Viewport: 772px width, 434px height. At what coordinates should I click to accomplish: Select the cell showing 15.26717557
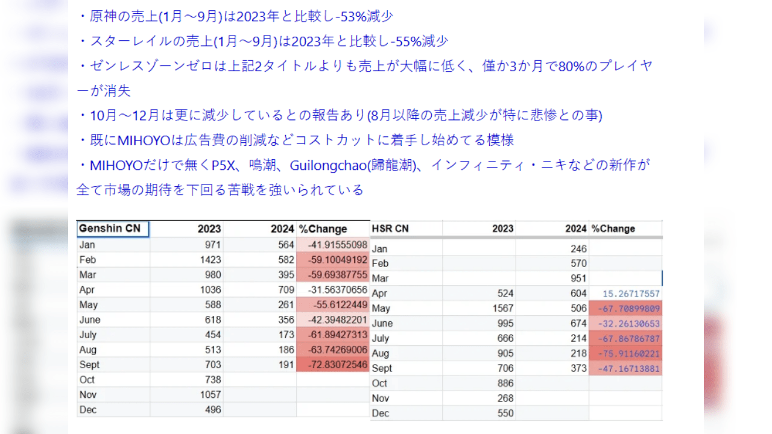[625, 294]
